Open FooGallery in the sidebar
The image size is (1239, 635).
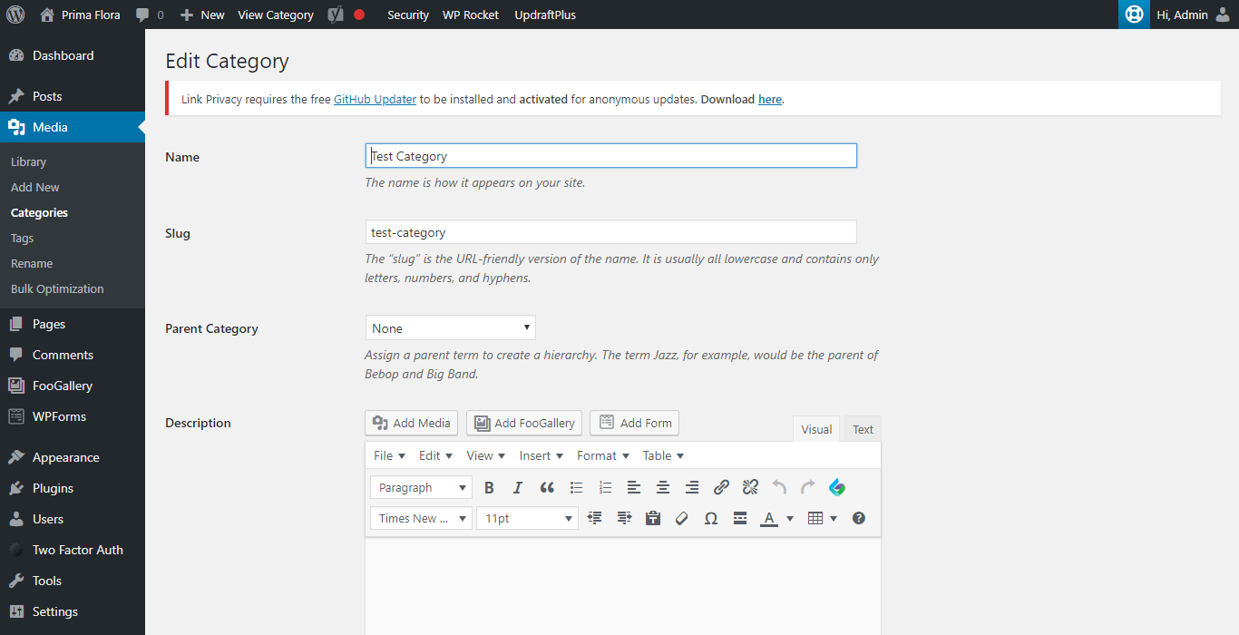tap(73, 386)
